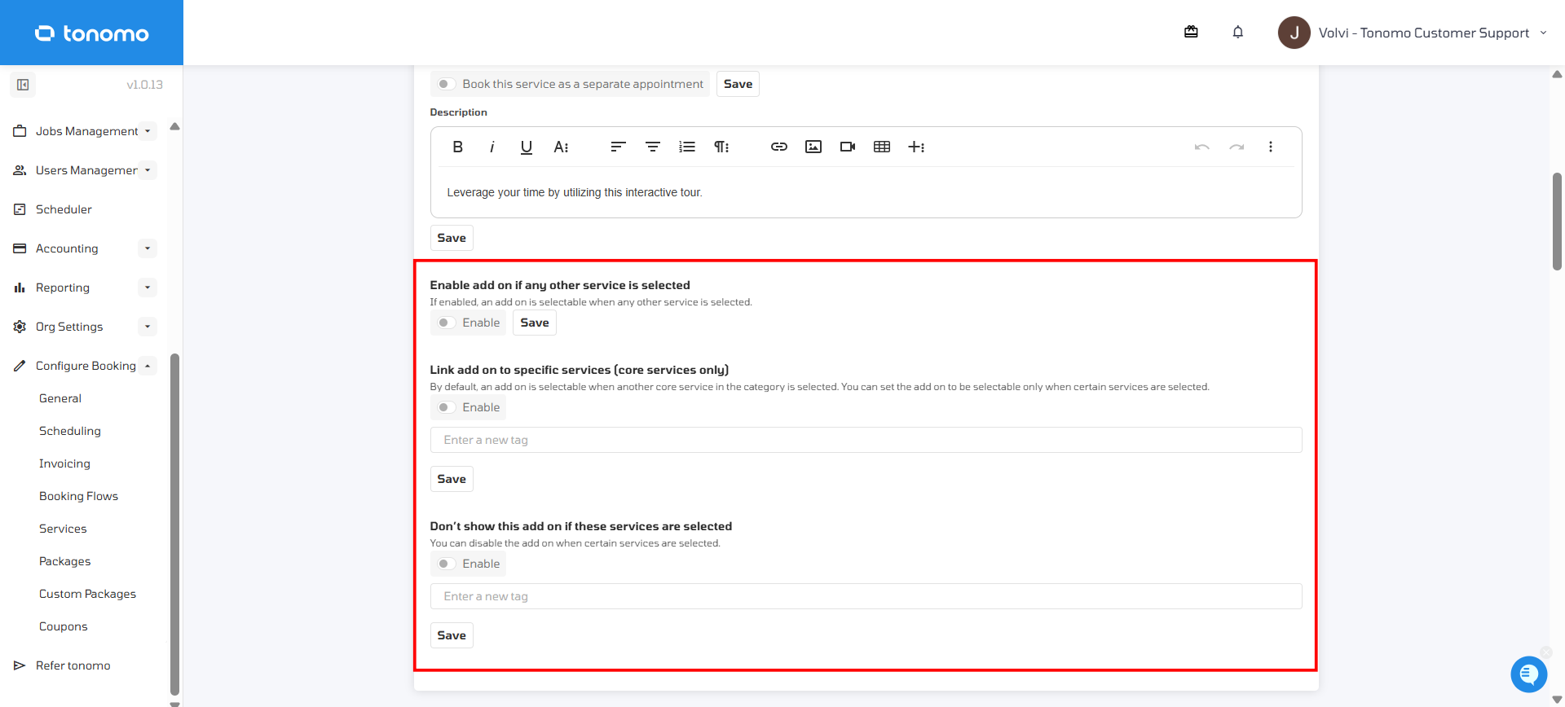Enable Link add on to specific services

(445, 407)
